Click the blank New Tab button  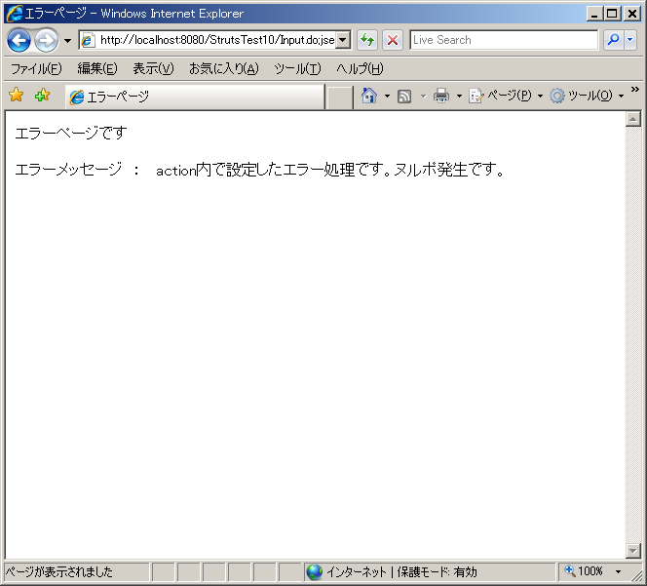pos(339,98)
